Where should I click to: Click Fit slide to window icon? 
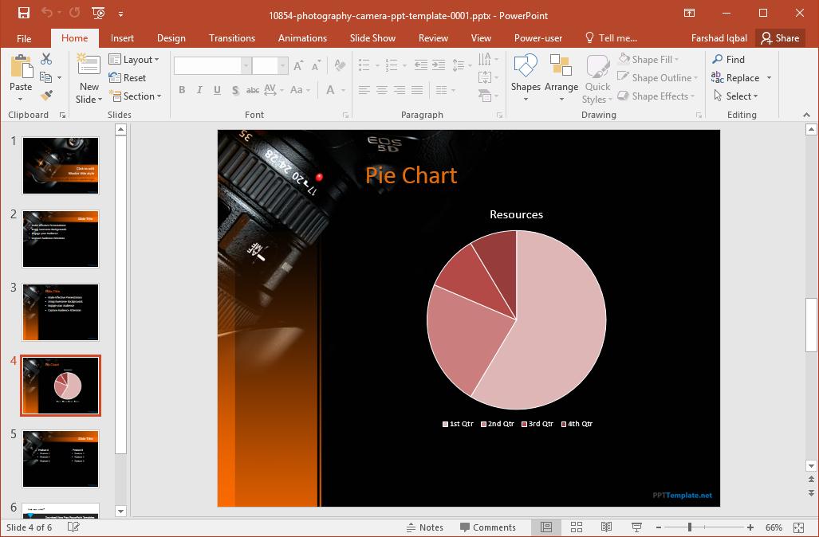point(798,527)
